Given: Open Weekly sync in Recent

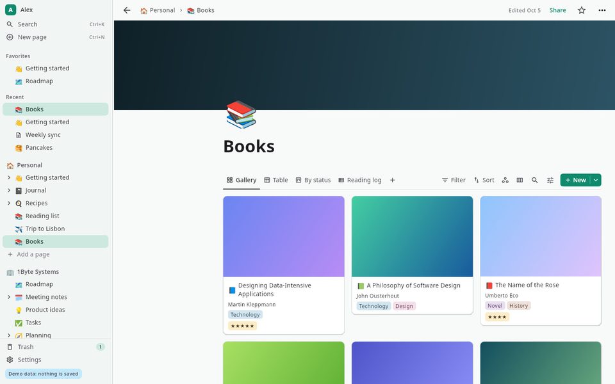Looking at the screenshot, I should coord(56,135).
